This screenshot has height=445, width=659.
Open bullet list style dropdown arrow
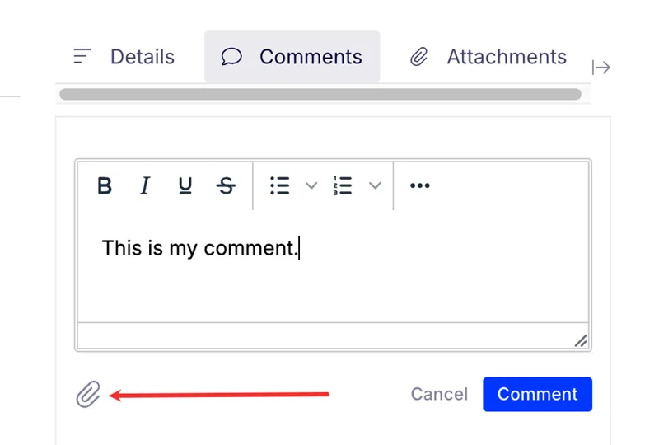click(x=311, y=185)
